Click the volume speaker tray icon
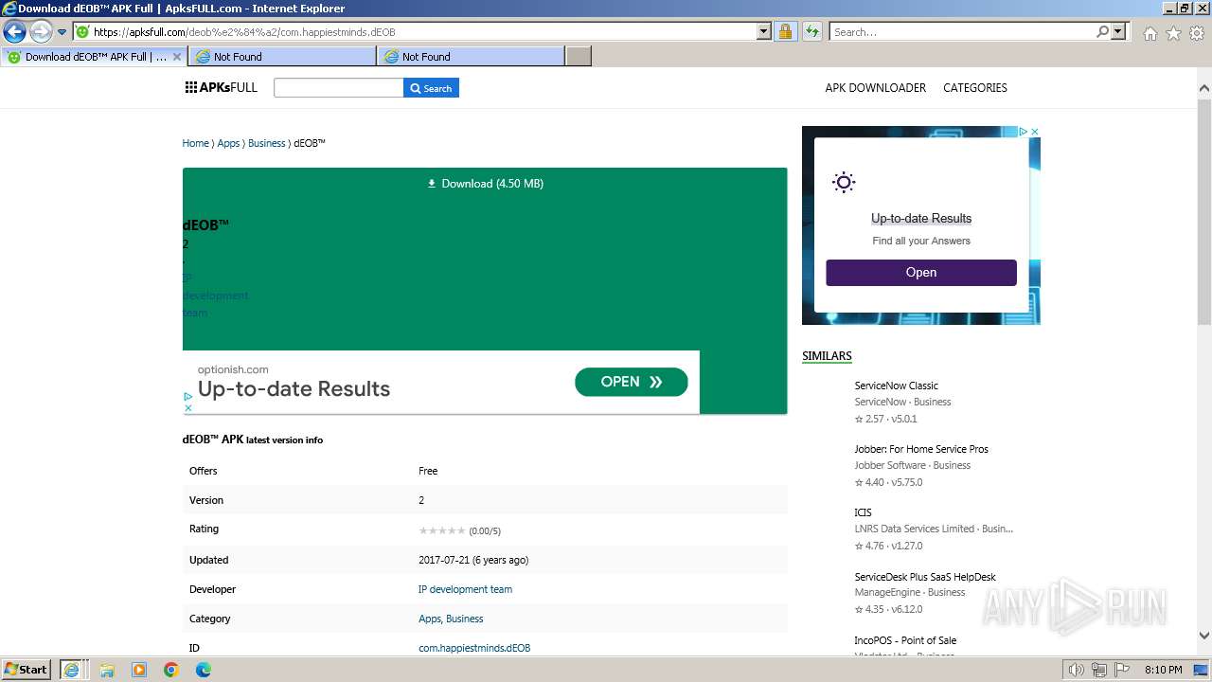1212x682 pixels. 1078,670
